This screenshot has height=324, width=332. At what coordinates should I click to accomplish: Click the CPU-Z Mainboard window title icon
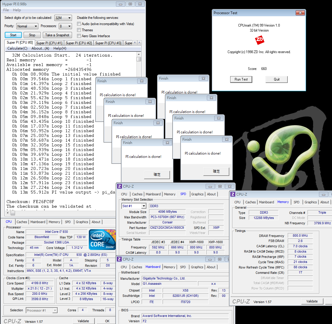[119, 259]
